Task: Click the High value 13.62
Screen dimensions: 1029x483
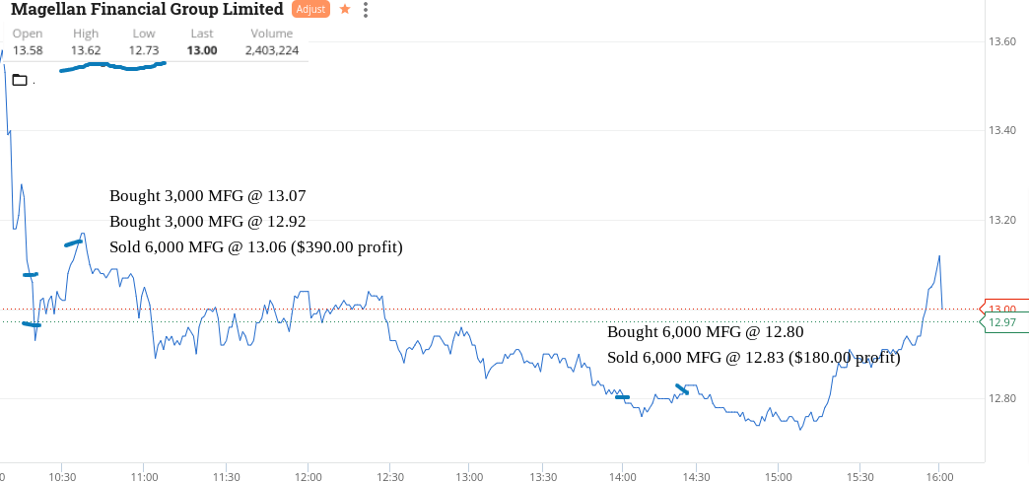Action: [86, 50]
